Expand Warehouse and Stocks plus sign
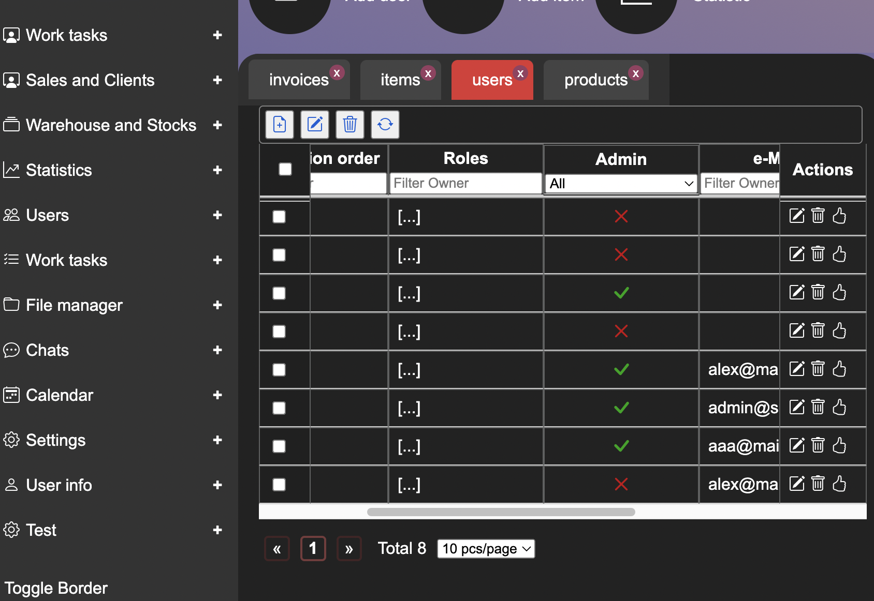The image size is (874, 601). tap(217, 125)
